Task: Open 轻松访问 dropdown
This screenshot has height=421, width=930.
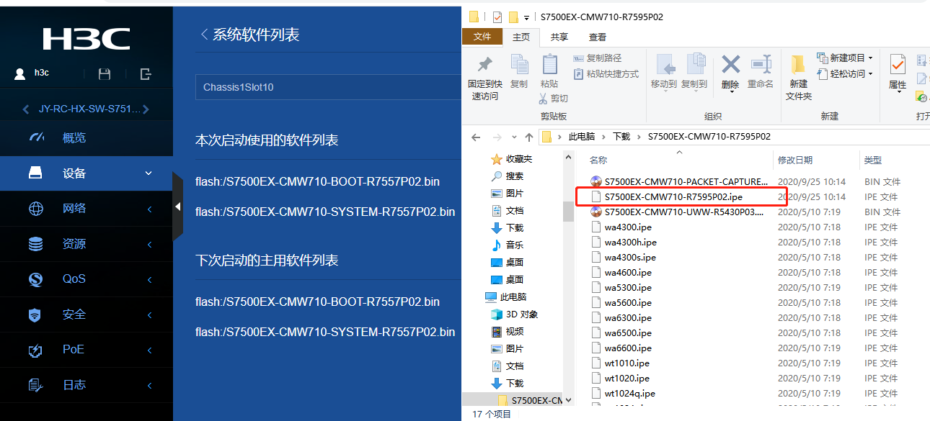Action: pos(845,73)
